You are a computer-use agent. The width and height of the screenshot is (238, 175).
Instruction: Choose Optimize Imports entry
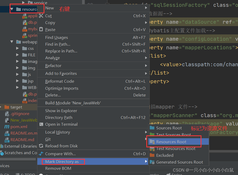[x=93, y=88]
